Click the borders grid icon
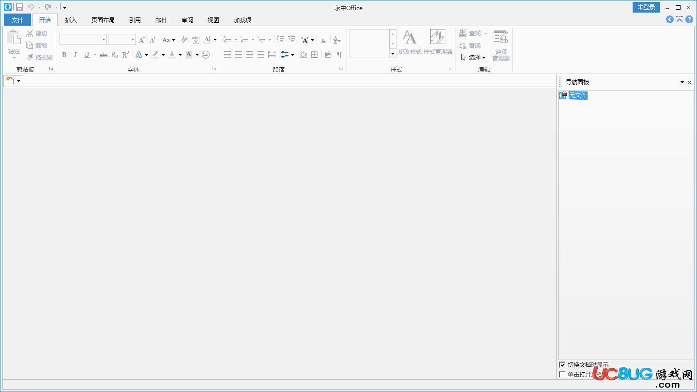The height and width of the screenshot is (392, 697). tap(315, 55)
